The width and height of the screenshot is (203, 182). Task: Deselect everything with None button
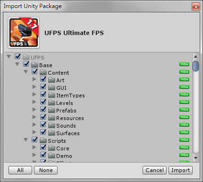click(46, 170)
